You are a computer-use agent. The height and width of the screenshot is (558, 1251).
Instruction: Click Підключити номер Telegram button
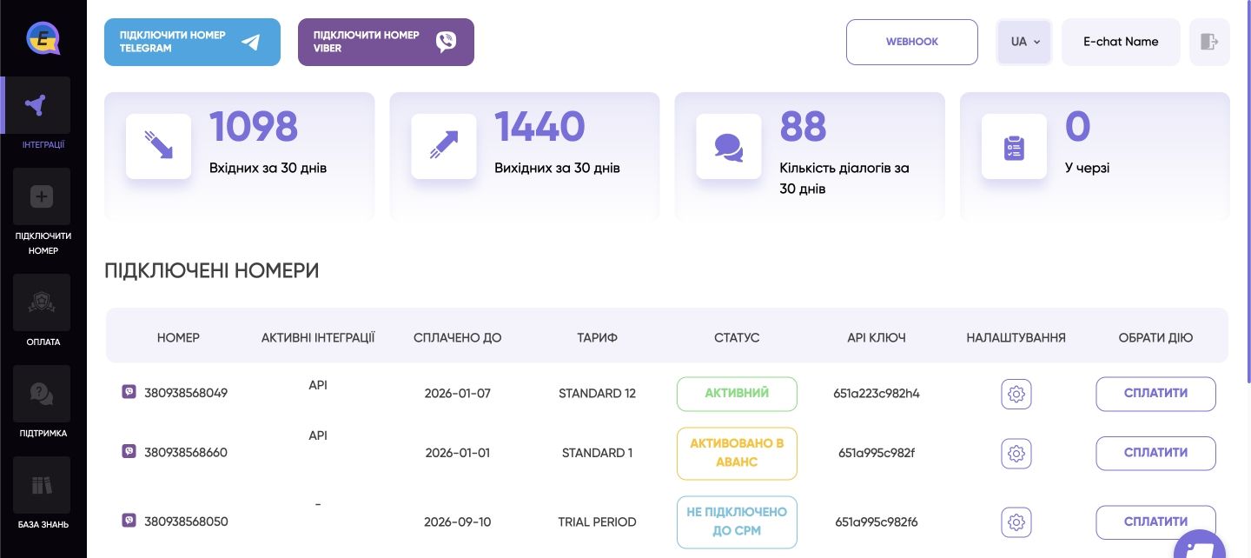192,42
